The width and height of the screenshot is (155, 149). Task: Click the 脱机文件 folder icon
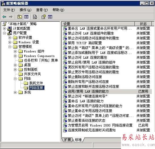pyautogui.click(x=26, y=83)
